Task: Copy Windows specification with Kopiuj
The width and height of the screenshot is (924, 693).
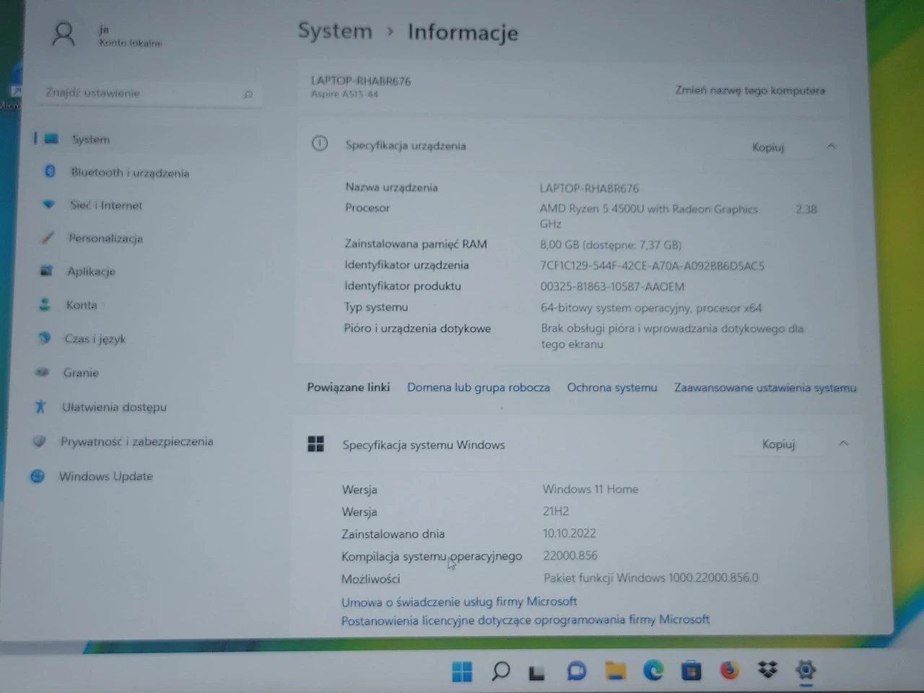Action: [778, 444]
